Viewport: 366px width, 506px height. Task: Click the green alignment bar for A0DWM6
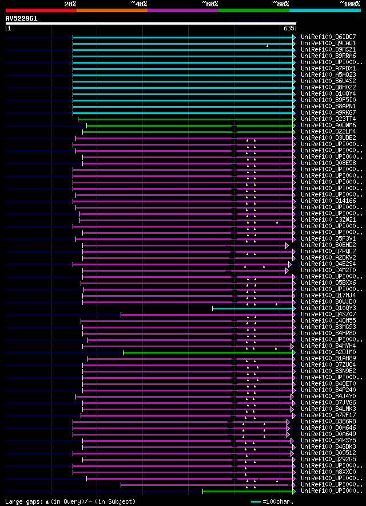(x=189, y=125)
